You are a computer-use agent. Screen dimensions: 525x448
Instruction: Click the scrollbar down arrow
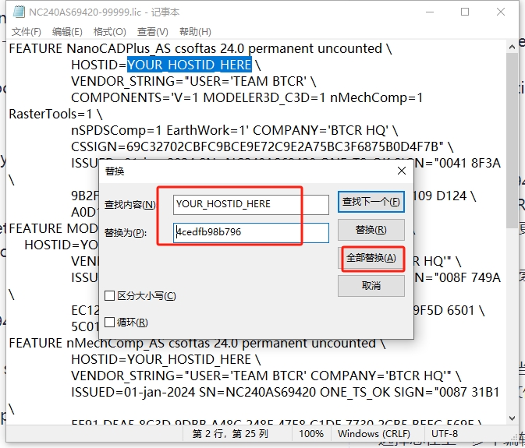click(x=512, y=418)
